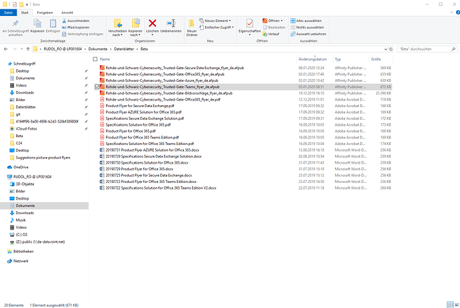The height and width of the screenshot is (308, 460).
Task: Click RUDOL_RO @ LP001604 breadcrumb
Action: pos(63,49)
